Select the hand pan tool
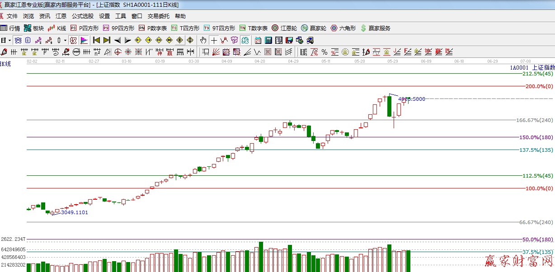The image size is (555, 272). pyautogui.click(x=203, y=40)
